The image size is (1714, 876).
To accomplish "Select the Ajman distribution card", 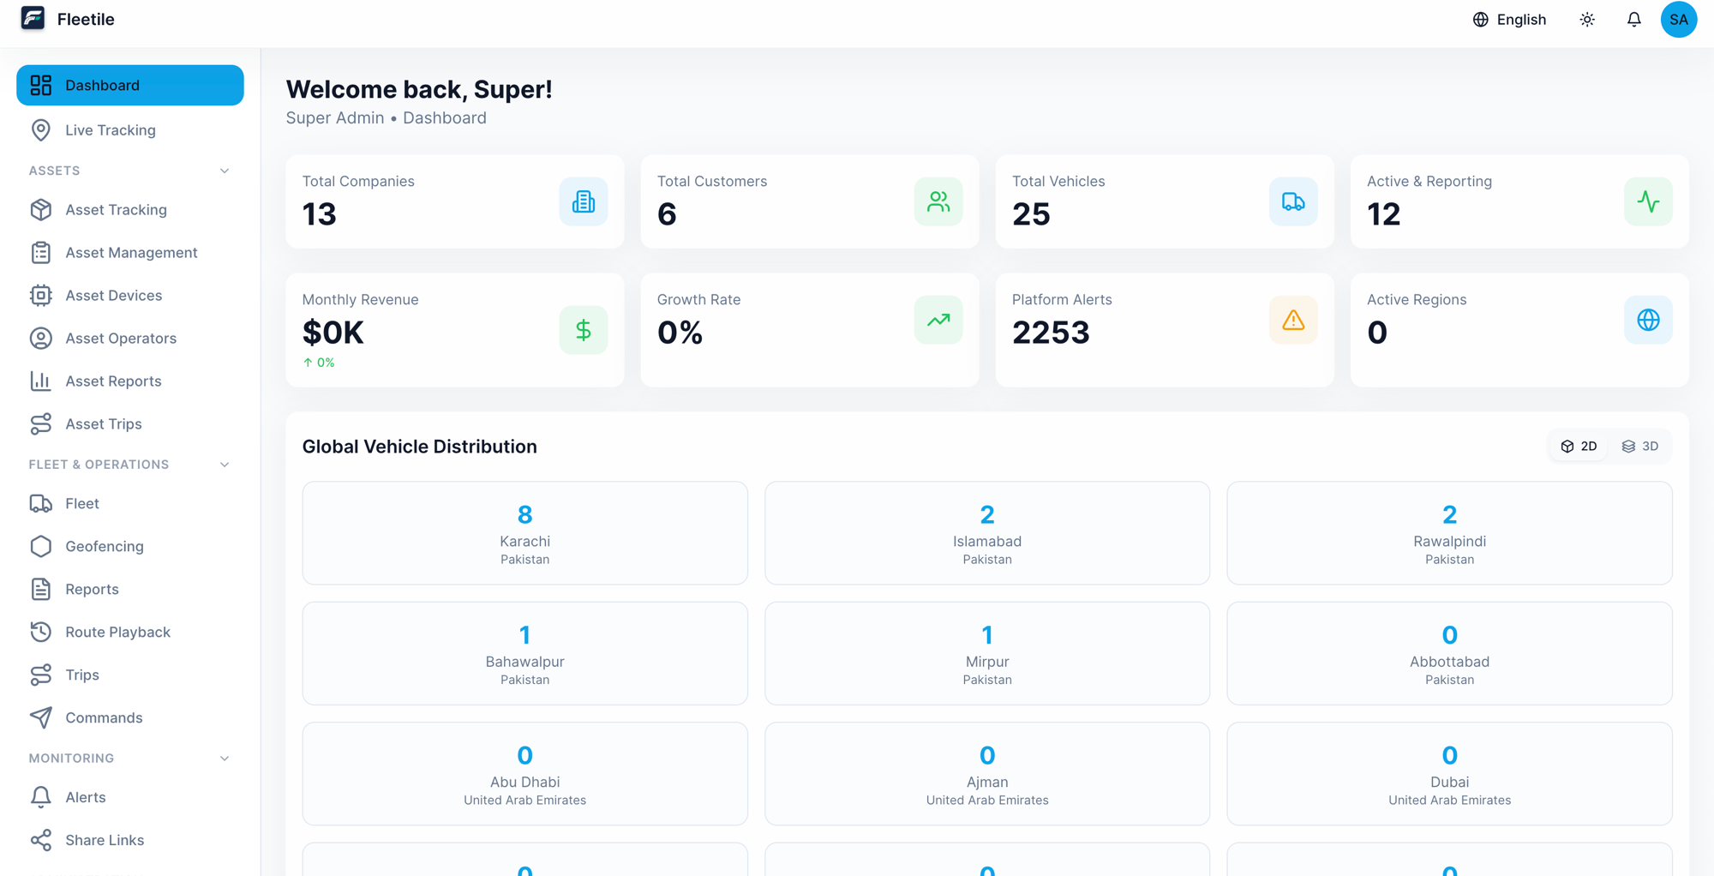I will (x=987, y=774).
